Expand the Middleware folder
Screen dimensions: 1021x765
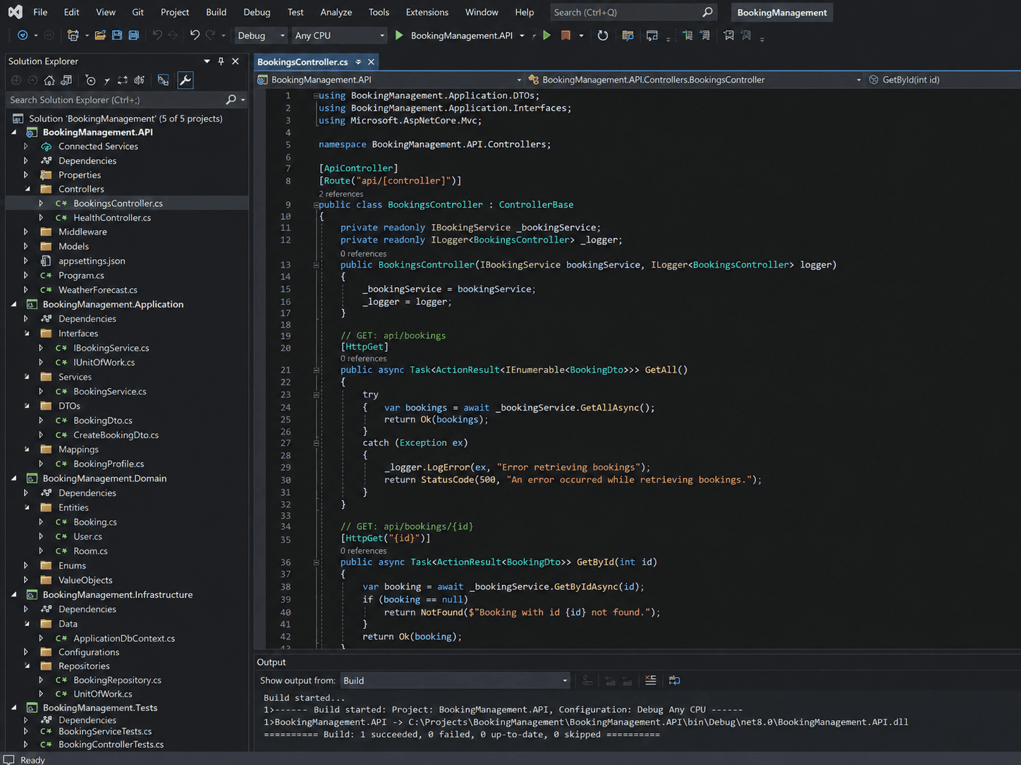(26, 232)
